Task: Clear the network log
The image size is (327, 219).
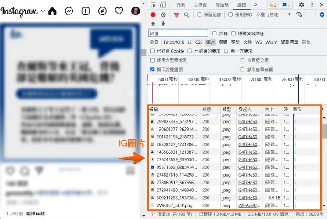Action: tap(163, 14)
